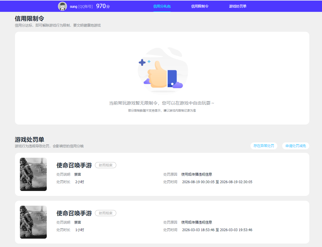Click 处罚结束 badge on 2小时 card
Image resolution: width=322 pixels, height=247 pixels.
point(106,165)
